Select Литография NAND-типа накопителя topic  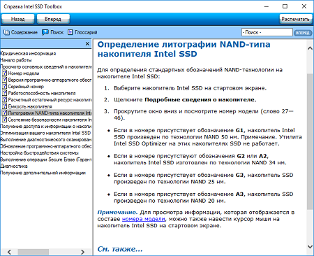coord(50,113)
